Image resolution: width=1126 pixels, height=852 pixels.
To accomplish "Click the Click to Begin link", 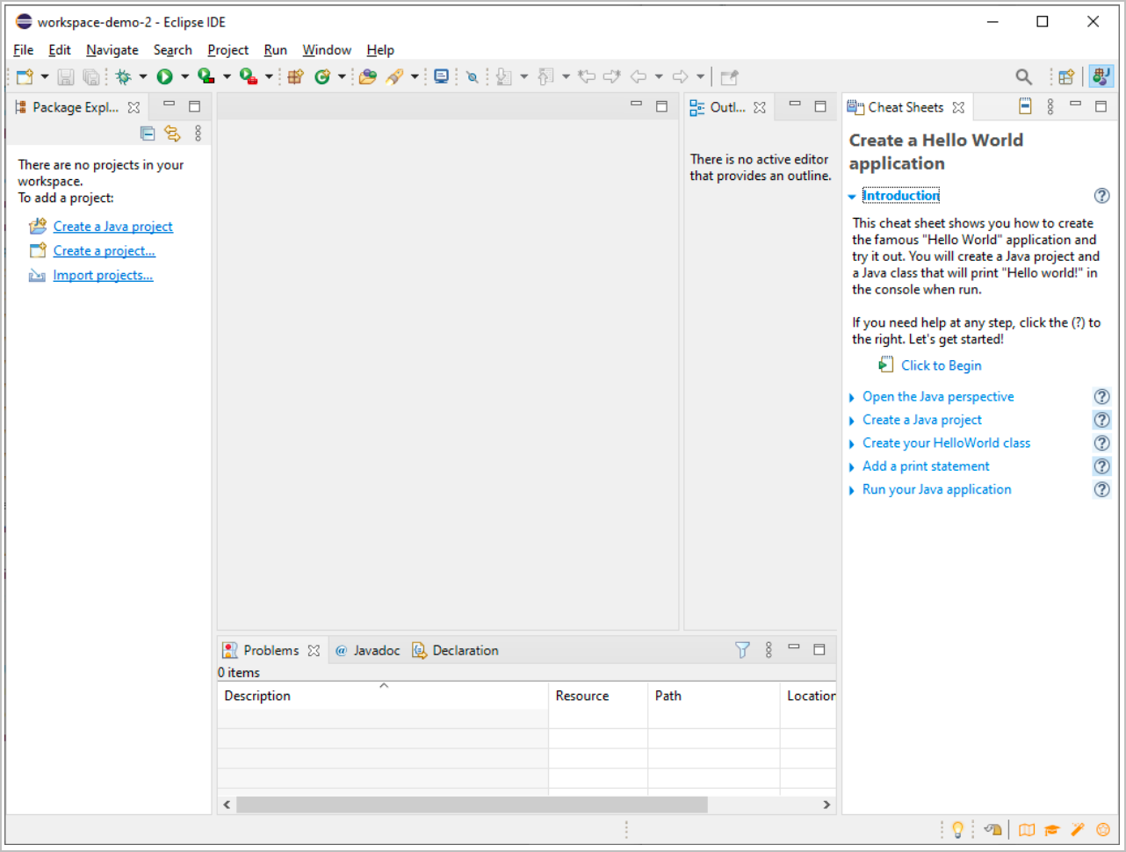I will pos(942,365).
